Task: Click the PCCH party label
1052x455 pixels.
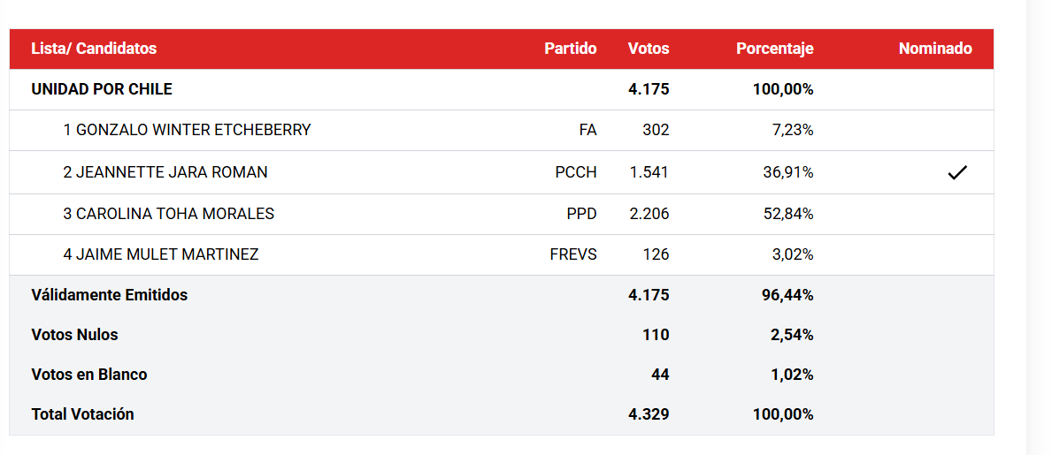Action: (x=576, y=172)
